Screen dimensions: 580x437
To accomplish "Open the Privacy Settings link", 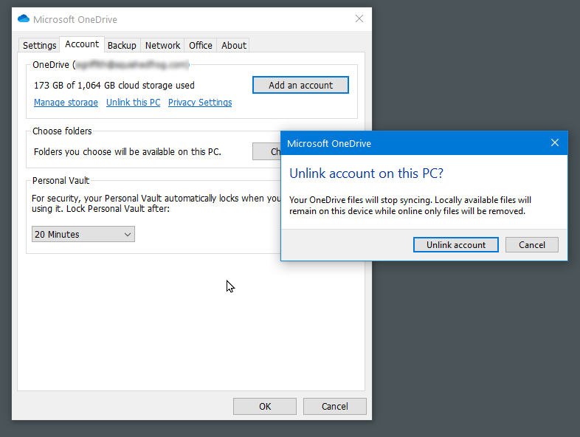I will pos(200,103).
